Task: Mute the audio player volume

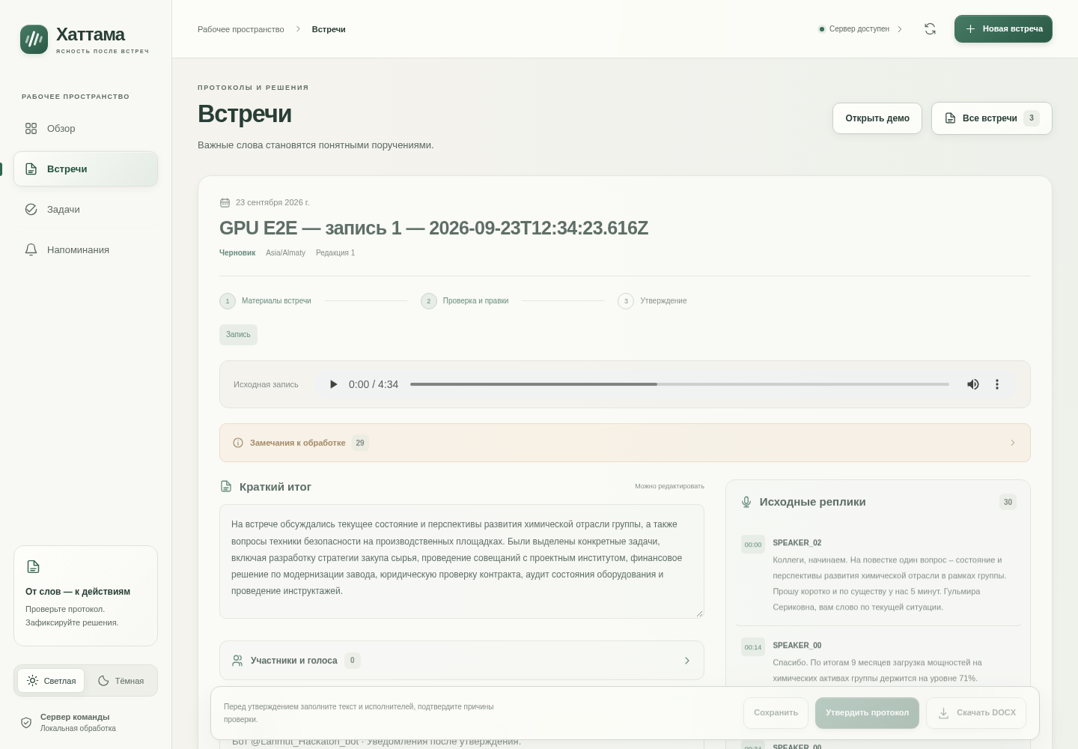Action: click(x=973, y=384)
